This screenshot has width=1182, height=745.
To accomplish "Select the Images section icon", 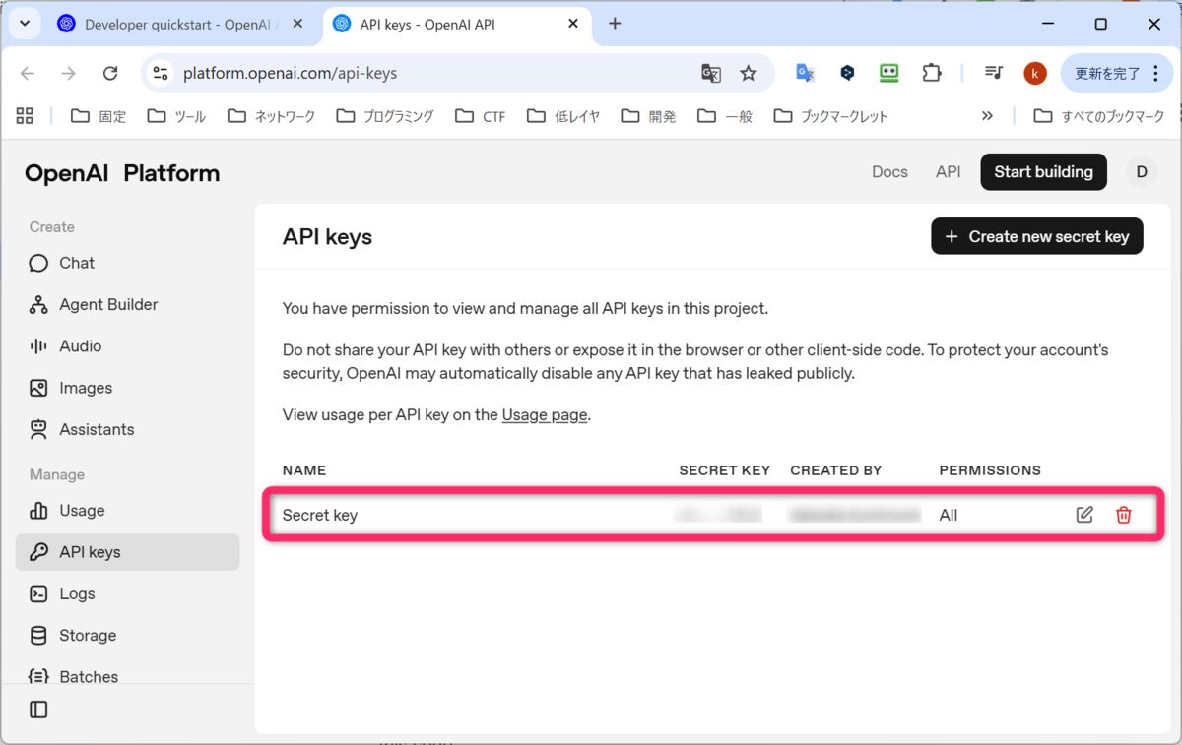I will coord(38,387).
